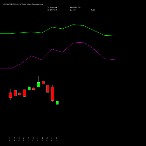
Task: Click the close price value C: 540.80
Action: (52, 8)
